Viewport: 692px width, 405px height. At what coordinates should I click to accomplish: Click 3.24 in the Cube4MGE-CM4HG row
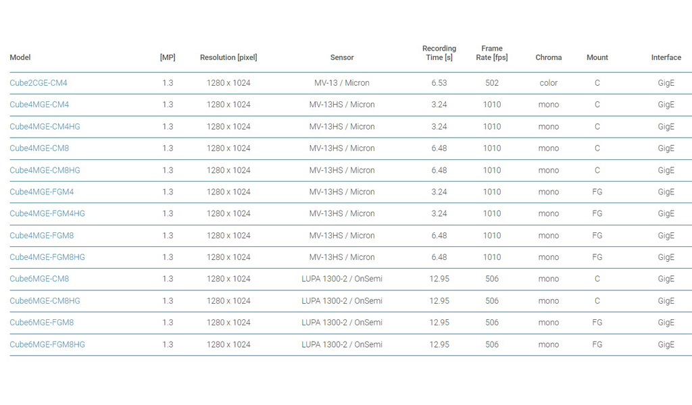tap(439, 126)
